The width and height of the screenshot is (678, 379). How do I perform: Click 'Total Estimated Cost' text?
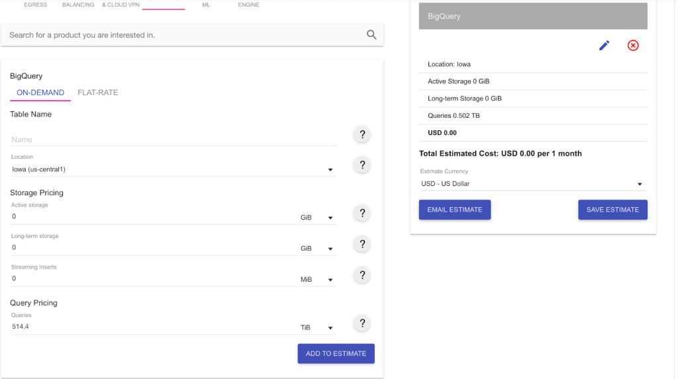click(501, 153)
